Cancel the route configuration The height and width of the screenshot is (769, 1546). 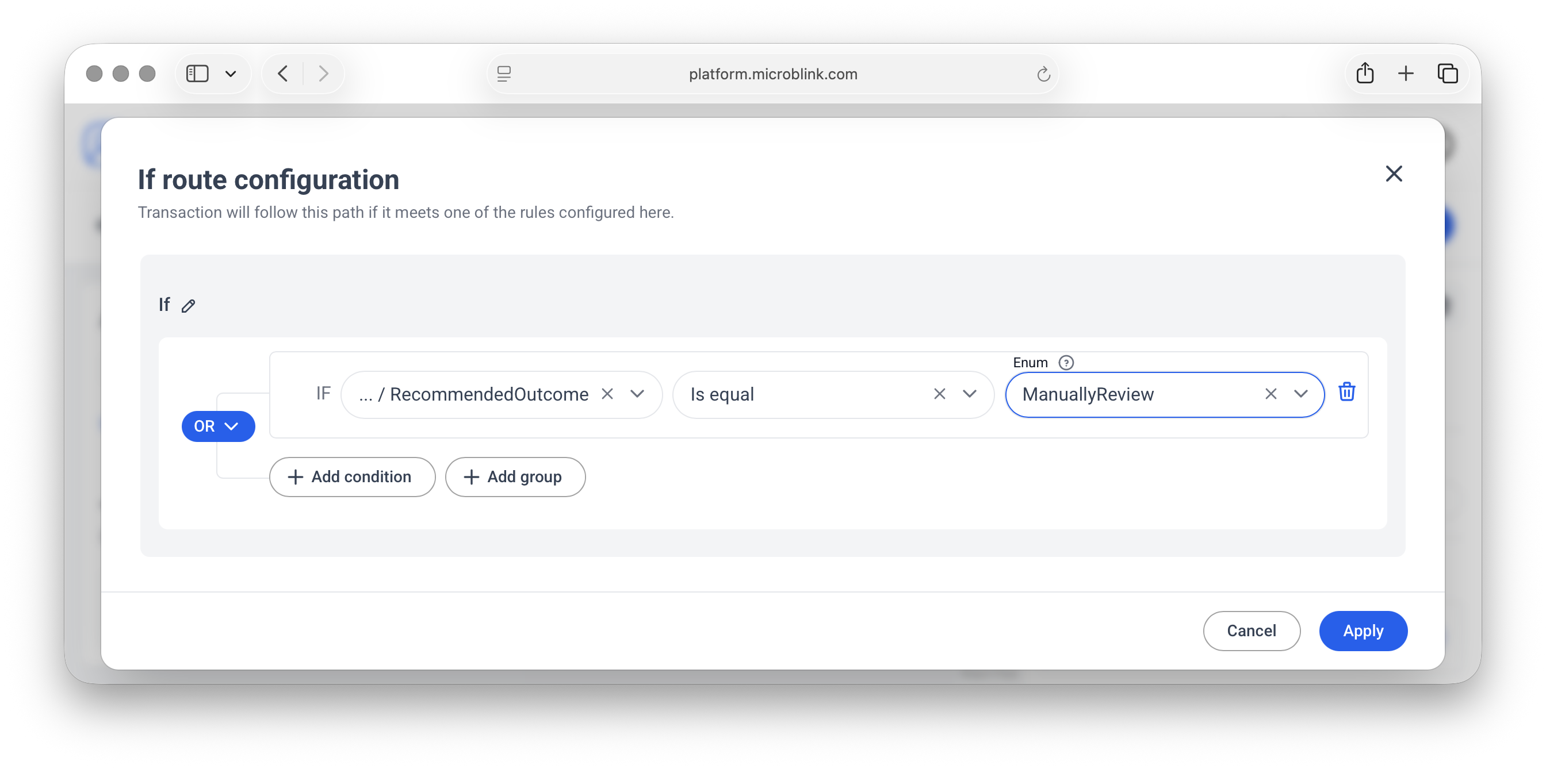(x=1251, y=630)
